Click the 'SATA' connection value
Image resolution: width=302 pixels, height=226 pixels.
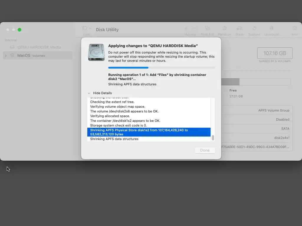[285, 129]
